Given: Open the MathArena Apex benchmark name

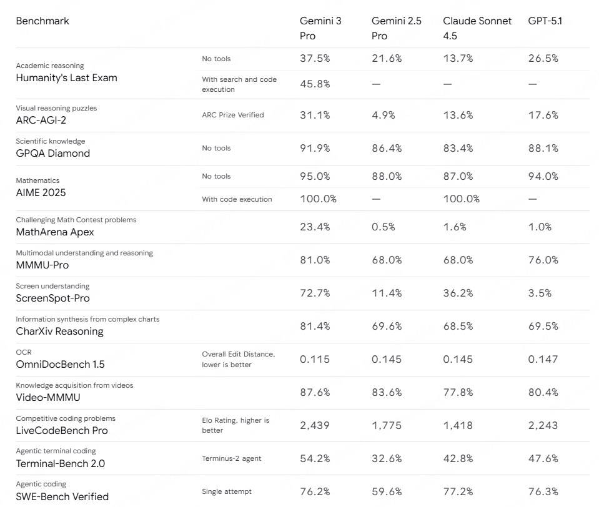Looking at the screenshot, I should 55,232.
